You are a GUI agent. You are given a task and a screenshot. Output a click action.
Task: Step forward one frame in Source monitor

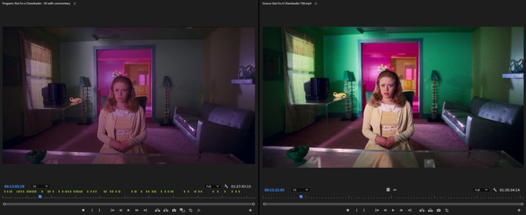point(401,210)
